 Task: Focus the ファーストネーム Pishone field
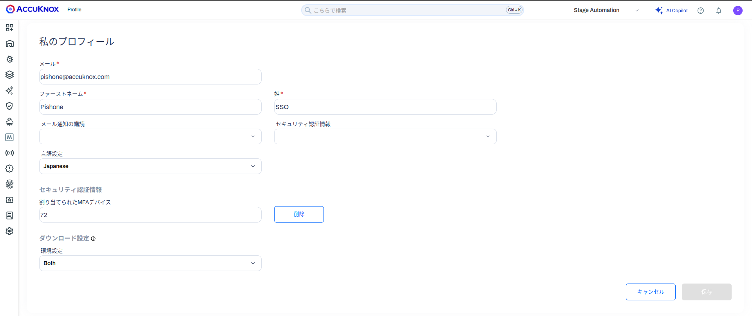tap(150, 107)
